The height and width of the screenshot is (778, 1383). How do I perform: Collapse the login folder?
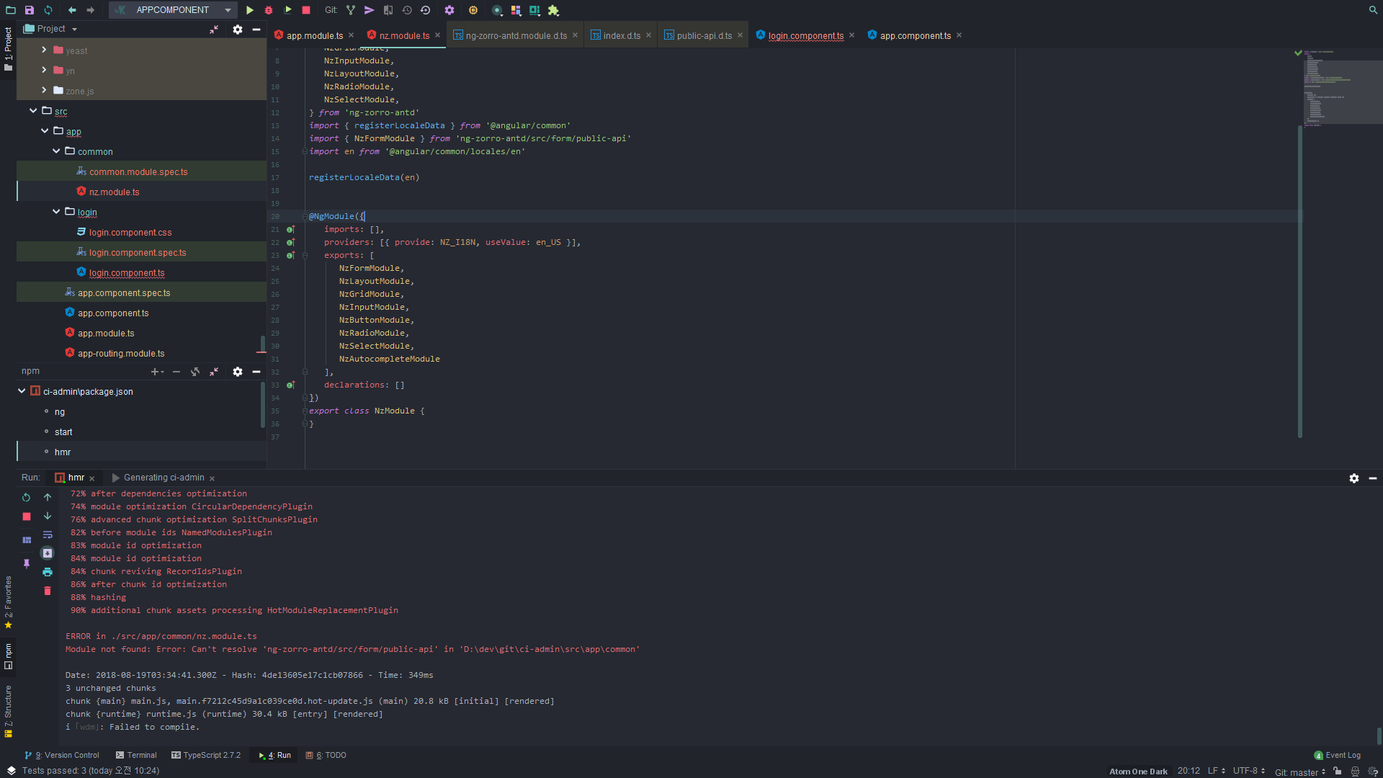coord(55,211)
